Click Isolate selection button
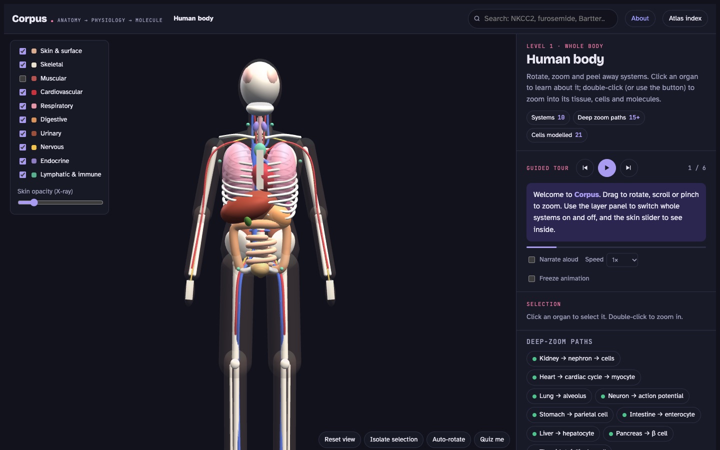This screenshot has height=450, width=720. coord(393,439)
